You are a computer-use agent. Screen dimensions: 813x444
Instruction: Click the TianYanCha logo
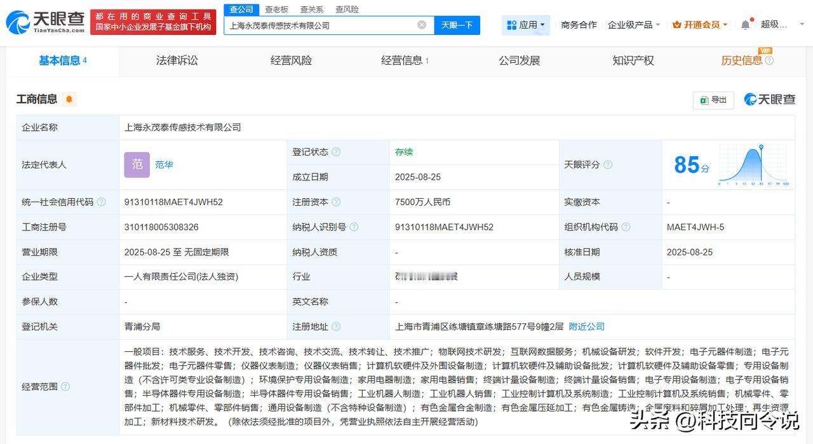pos(45,22)
